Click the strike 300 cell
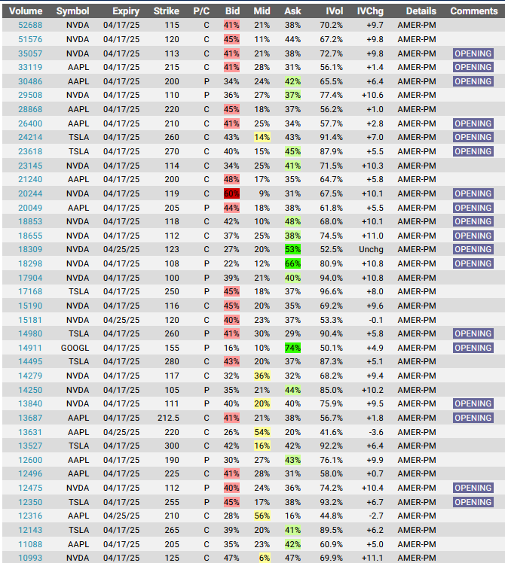505x563 pixels. click(x=172, y=446)
